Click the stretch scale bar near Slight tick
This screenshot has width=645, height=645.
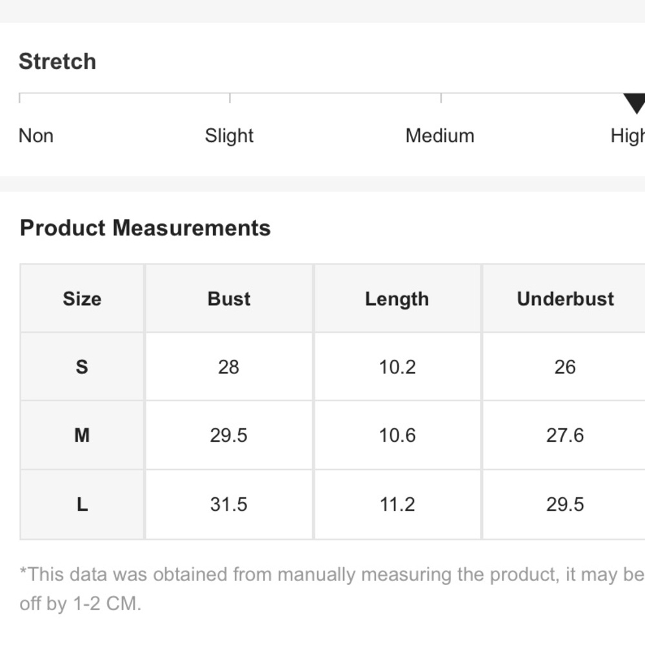pyautogui.click(x=230, y=98)
